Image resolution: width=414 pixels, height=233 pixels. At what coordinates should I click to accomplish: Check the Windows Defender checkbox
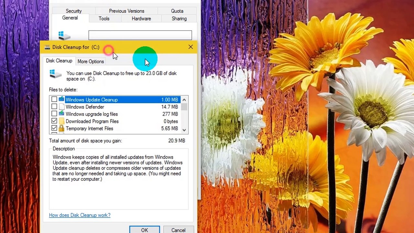[x=54, y=107]
